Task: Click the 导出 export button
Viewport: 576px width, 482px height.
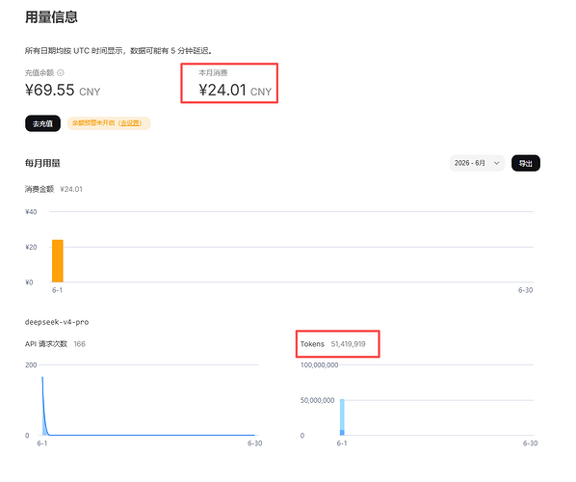Action: coord(526,163)
